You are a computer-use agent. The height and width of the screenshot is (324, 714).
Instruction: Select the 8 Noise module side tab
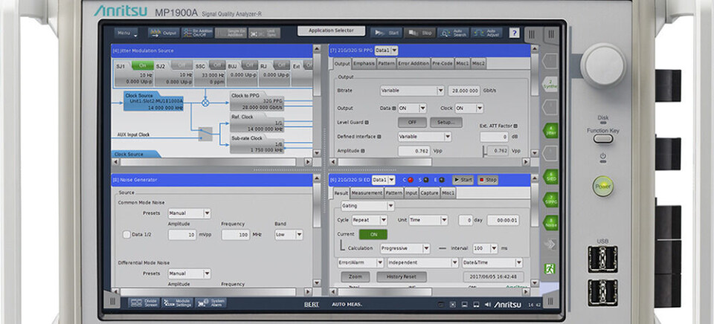click(550, 222)
